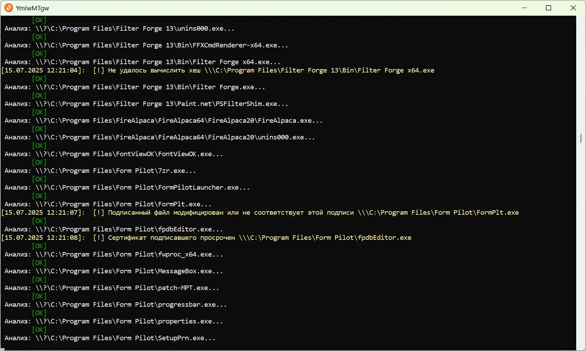Select the Анализ line for SetupPrn.exe
The image size is (586, 351).
[x=110, y=338]
